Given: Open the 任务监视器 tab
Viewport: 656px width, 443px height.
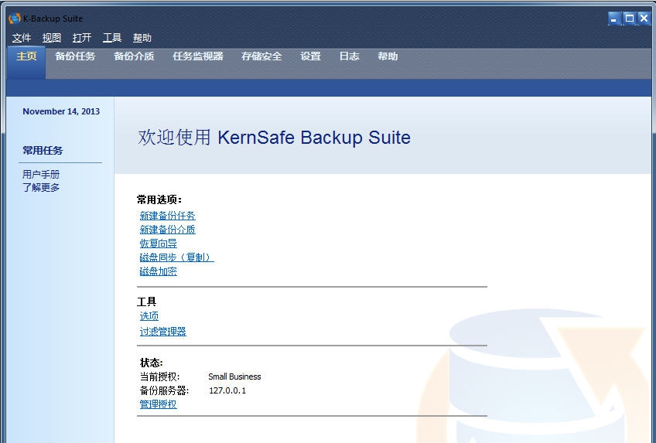Looking at the screenshot, I should tap(198, 56).
